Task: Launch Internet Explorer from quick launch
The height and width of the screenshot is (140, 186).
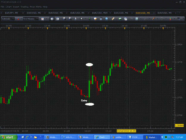Action: 27,137
